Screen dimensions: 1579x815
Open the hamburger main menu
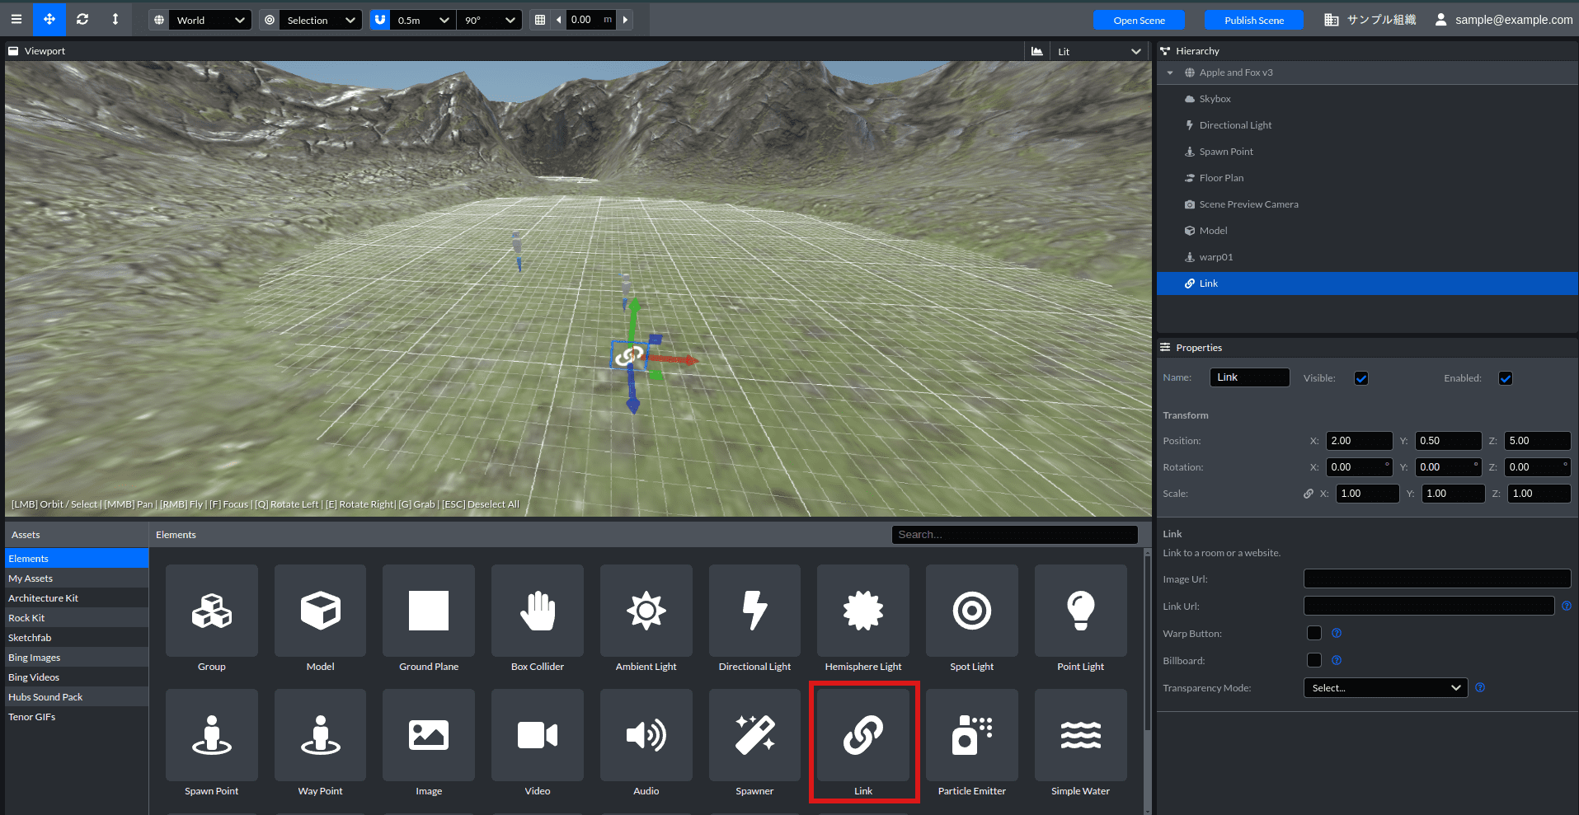pos(16,19)
